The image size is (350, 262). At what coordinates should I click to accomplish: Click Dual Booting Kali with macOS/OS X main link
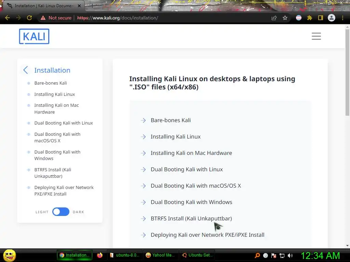[196, 186]
